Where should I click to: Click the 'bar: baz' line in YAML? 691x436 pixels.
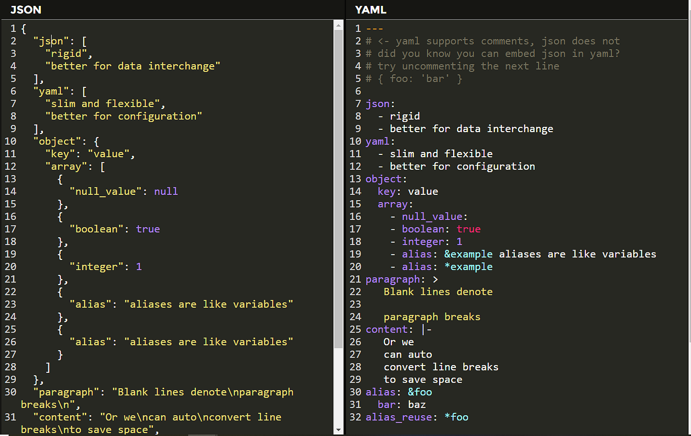pos(402,405)
